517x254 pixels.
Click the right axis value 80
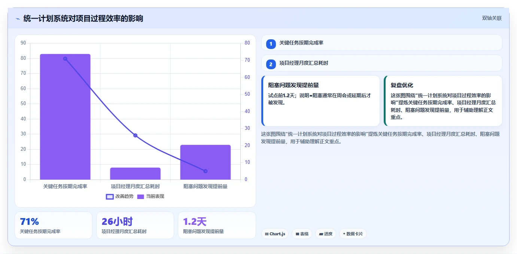pos(247,43)
